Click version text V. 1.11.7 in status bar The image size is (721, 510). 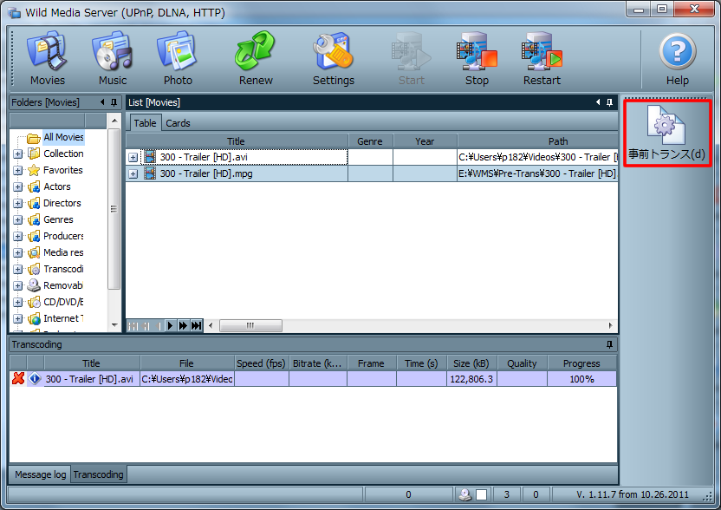[x=633, y=494]
